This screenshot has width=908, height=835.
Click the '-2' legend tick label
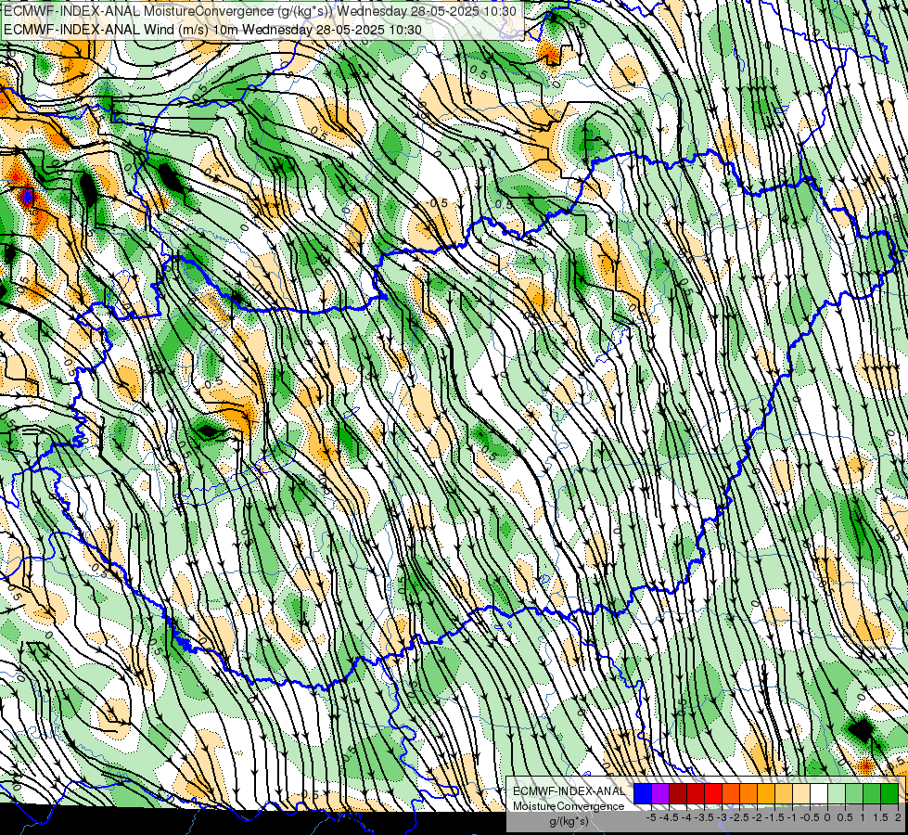pyautogui.click(x=756, y=817)
